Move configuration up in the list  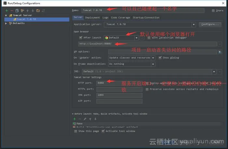[27, 11]
